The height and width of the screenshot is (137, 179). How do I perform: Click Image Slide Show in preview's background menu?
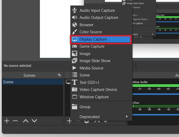point(135,3)
